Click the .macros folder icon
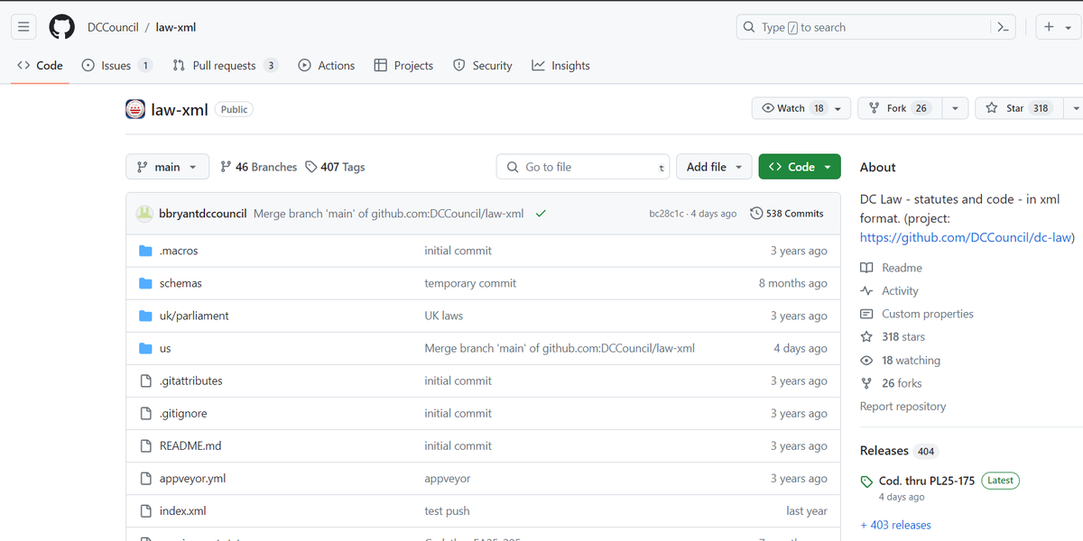Screen dimensions: 1083x541 (x=145, y=251)
